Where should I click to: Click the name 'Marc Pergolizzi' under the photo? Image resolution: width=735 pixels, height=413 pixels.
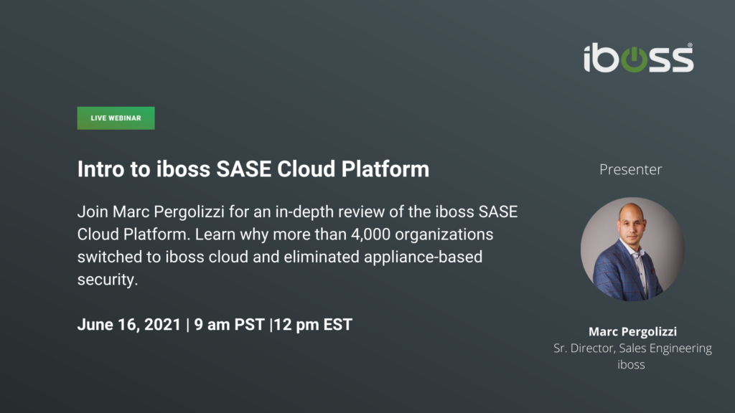(632, 331)
